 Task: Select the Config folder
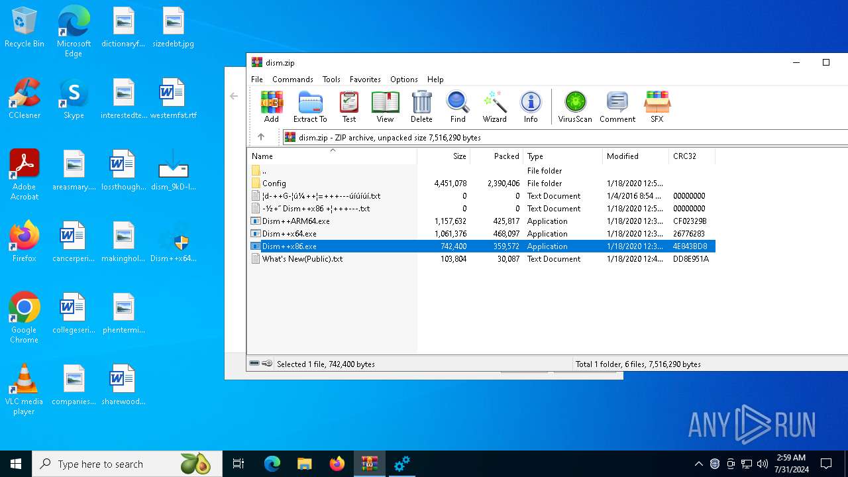[x=482, y=184]
